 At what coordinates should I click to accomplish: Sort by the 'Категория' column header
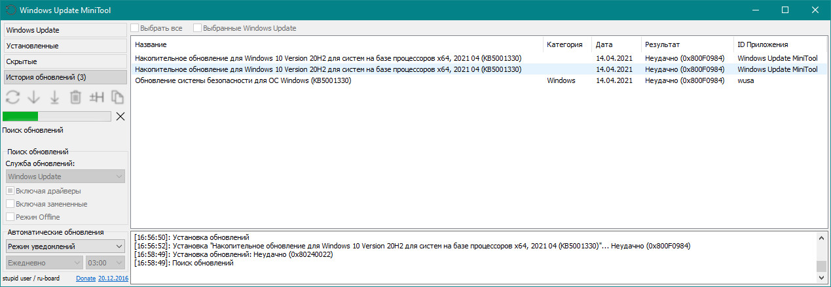[568, 44]
